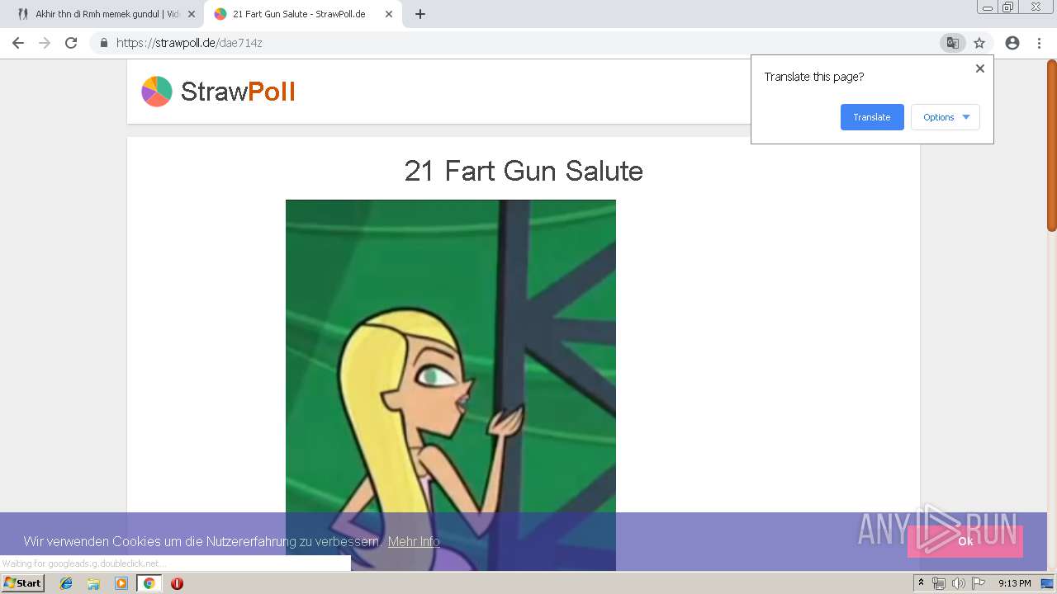Click the address bar URL field
The height and width of the screenshot is (594, 1057).
(x=512, y=43)
